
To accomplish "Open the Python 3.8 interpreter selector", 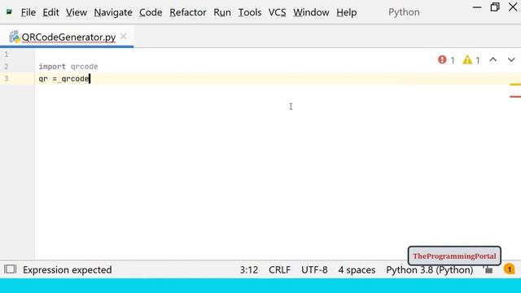I will coord(429,269).
